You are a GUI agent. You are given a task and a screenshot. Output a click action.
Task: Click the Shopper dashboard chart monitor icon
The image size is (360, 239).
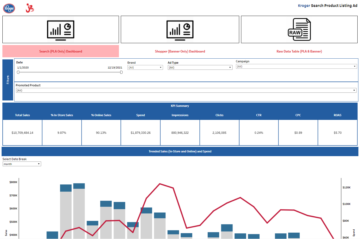(x=180, y=29)
